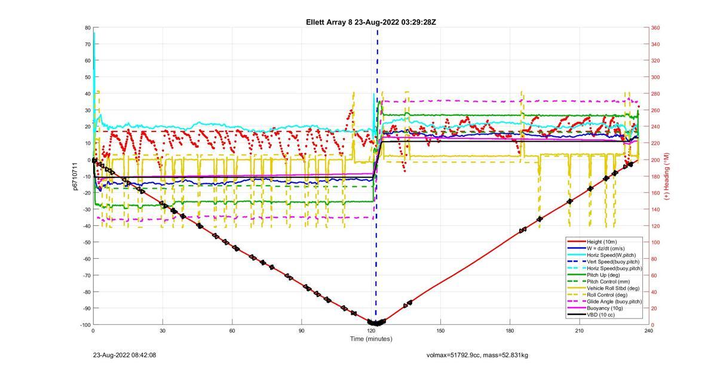This screenshot has height=365, width=717.
Task: Click the '240' tick on the Time axis
Action: [x=648, y=330]
